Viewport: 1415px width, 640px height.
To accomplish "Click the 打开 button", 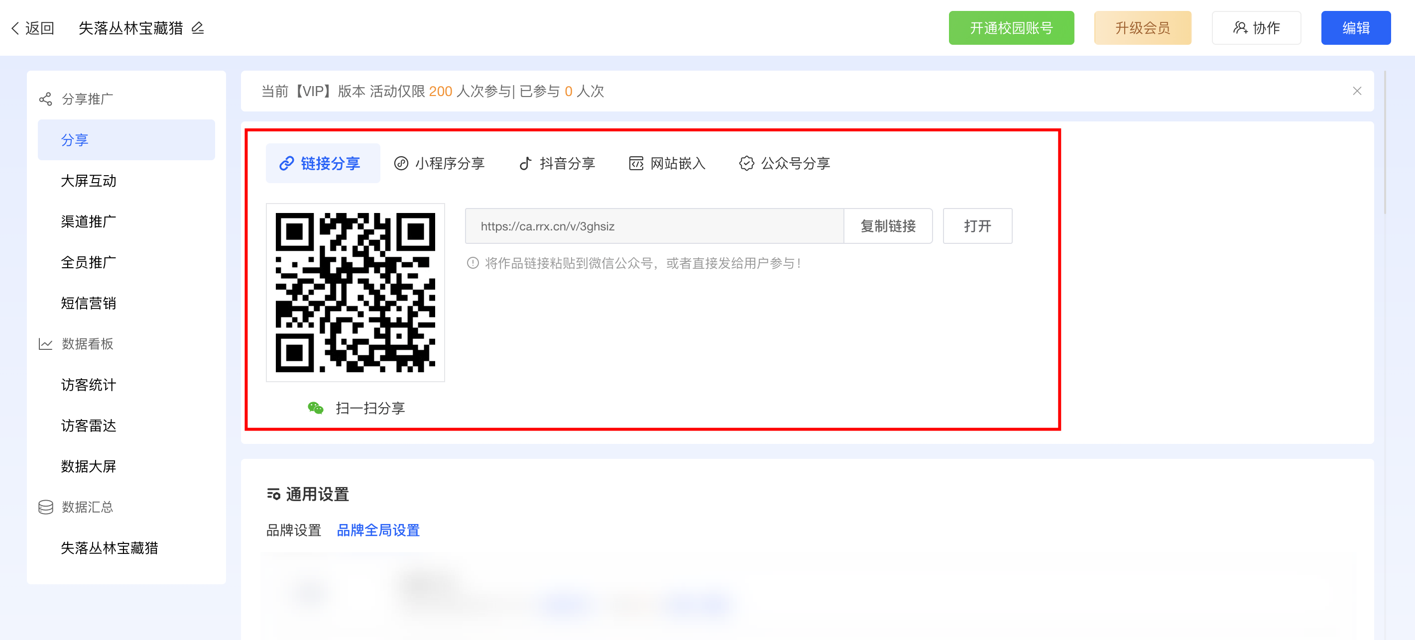I will tap(977, 226).
